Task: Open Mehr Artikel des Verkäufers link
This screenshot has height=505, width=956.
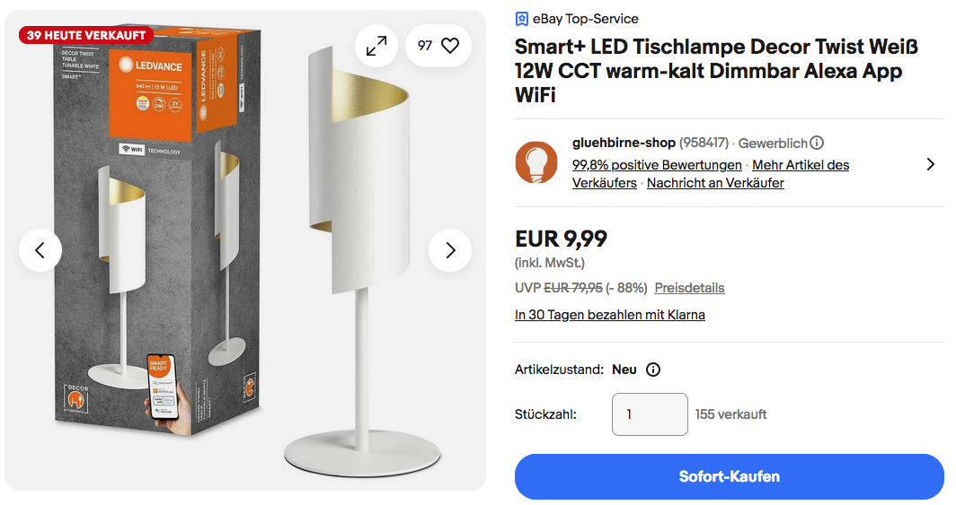Action: coord(800,165)
